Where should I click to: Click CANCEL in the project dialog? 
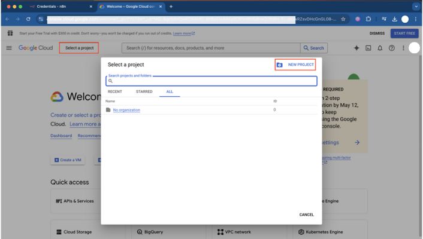pyautogui.click(x=306, y=215)
